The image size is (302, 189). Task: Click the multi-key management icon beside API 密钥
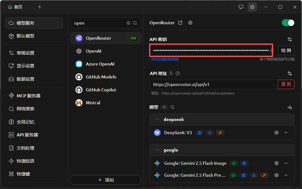pos(290,39)
